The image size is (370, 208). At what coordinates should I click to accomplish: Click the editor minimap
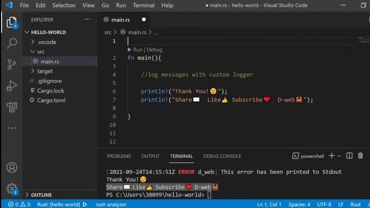[364, 40]
